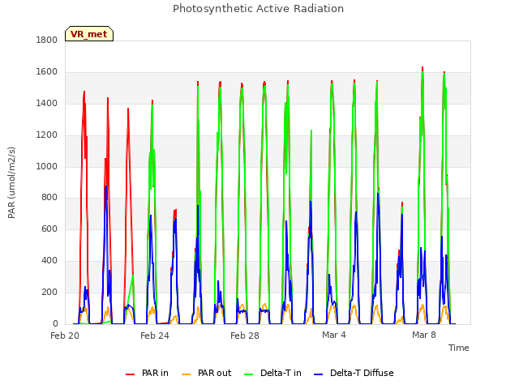This screenshot has width=519, height=389.
Task: Click the Time x-axis label
Action: coord(458,348)
